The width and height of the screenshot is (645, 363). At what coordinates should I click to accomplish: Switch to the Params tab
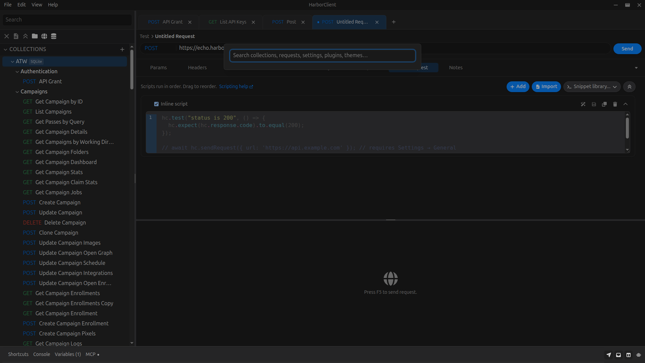(158, 68)
